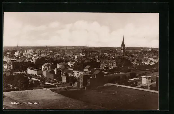This screenshot has width=174, height=114.
Task: Select the long white building on the left
Action: tap(34, 71)
